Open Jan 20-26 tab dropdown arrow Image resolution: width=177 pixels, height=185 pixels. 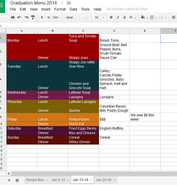(x=114, y=180)
